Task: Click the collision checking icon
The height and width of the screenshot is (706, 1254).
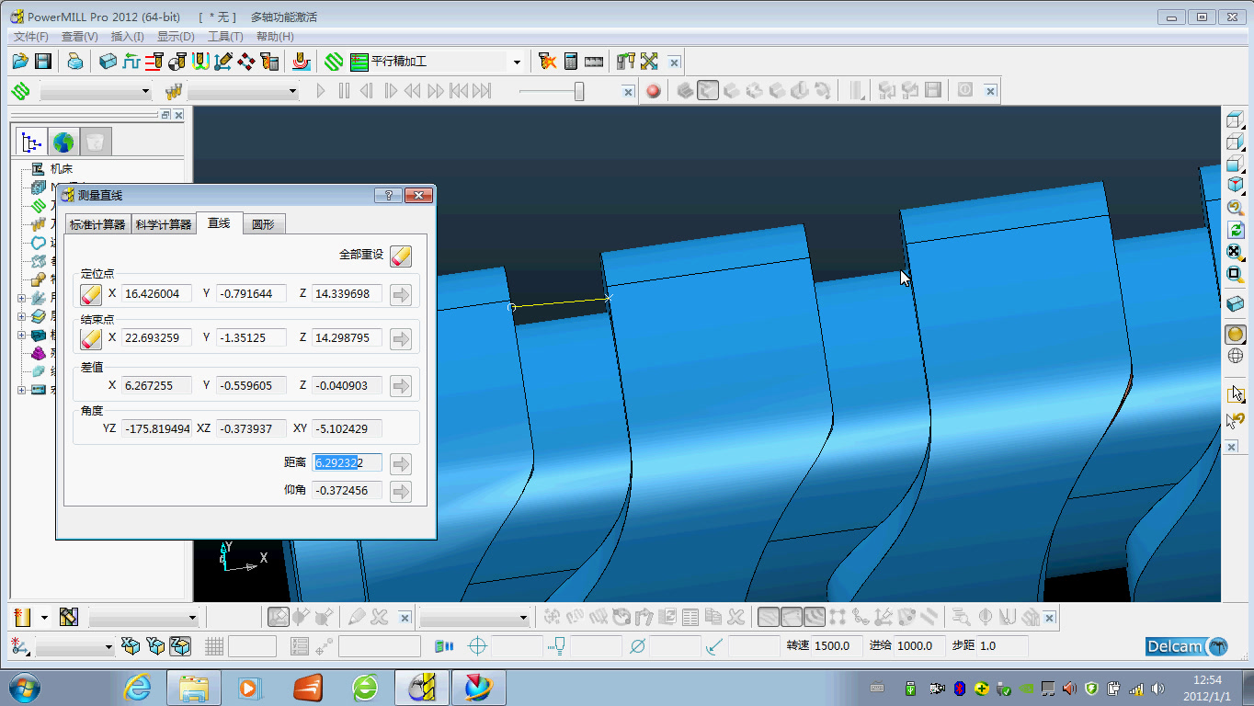Action: (547, 62)
